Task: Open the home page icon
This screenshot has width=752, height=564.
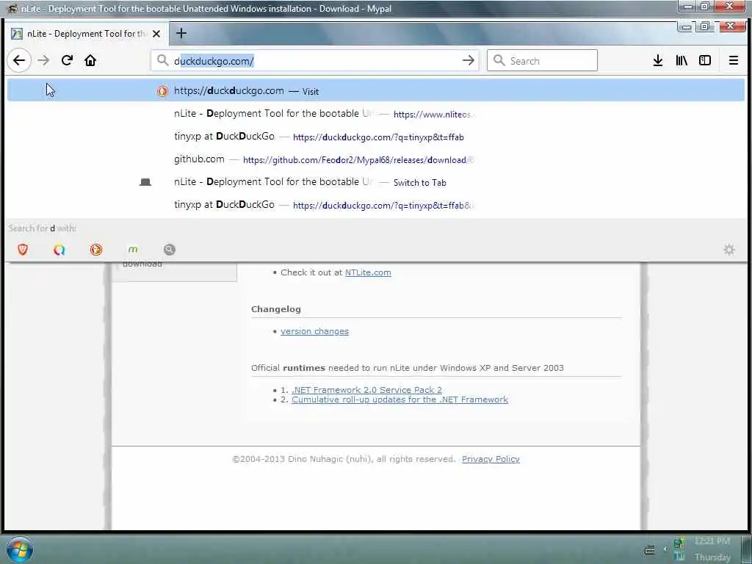Action: [x=90, y=60]
